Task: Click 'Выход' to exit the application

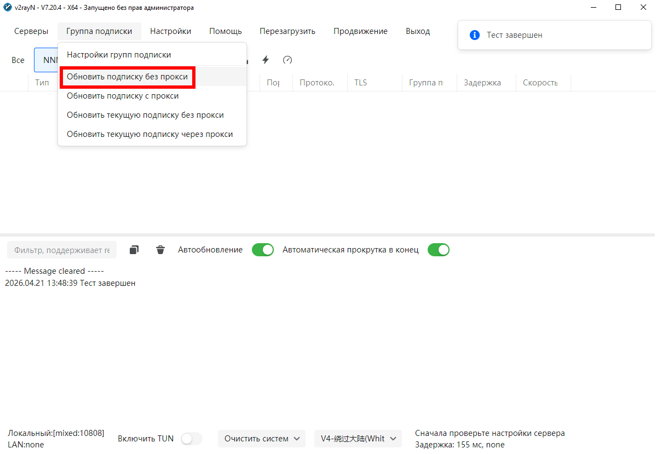Action: 418,31
